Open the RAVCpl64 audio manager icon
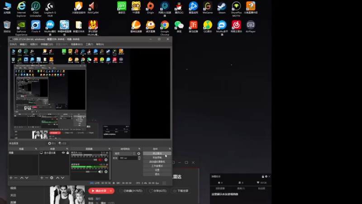This screenshot has height=204, width=362. pyautogui.click(x=93, y=8)
